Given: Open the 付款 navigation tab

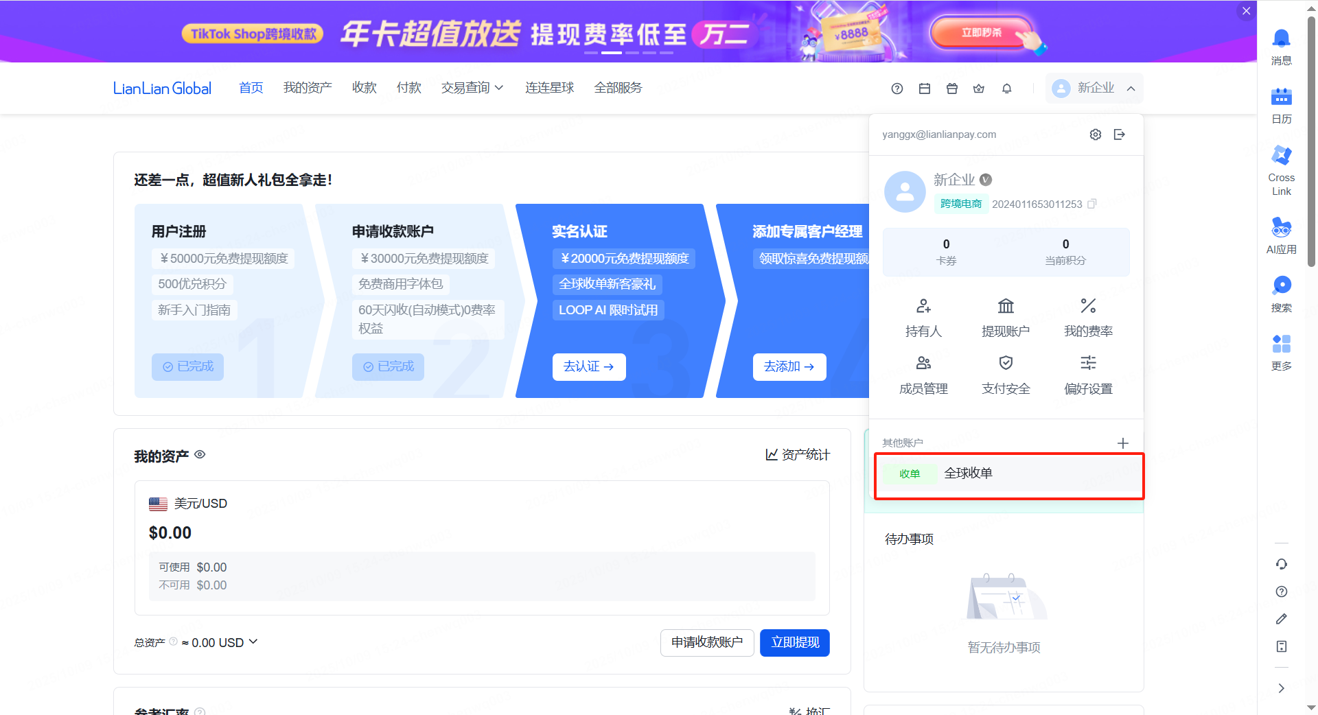Looking at the screenshot, I should [x=408, y=88].
